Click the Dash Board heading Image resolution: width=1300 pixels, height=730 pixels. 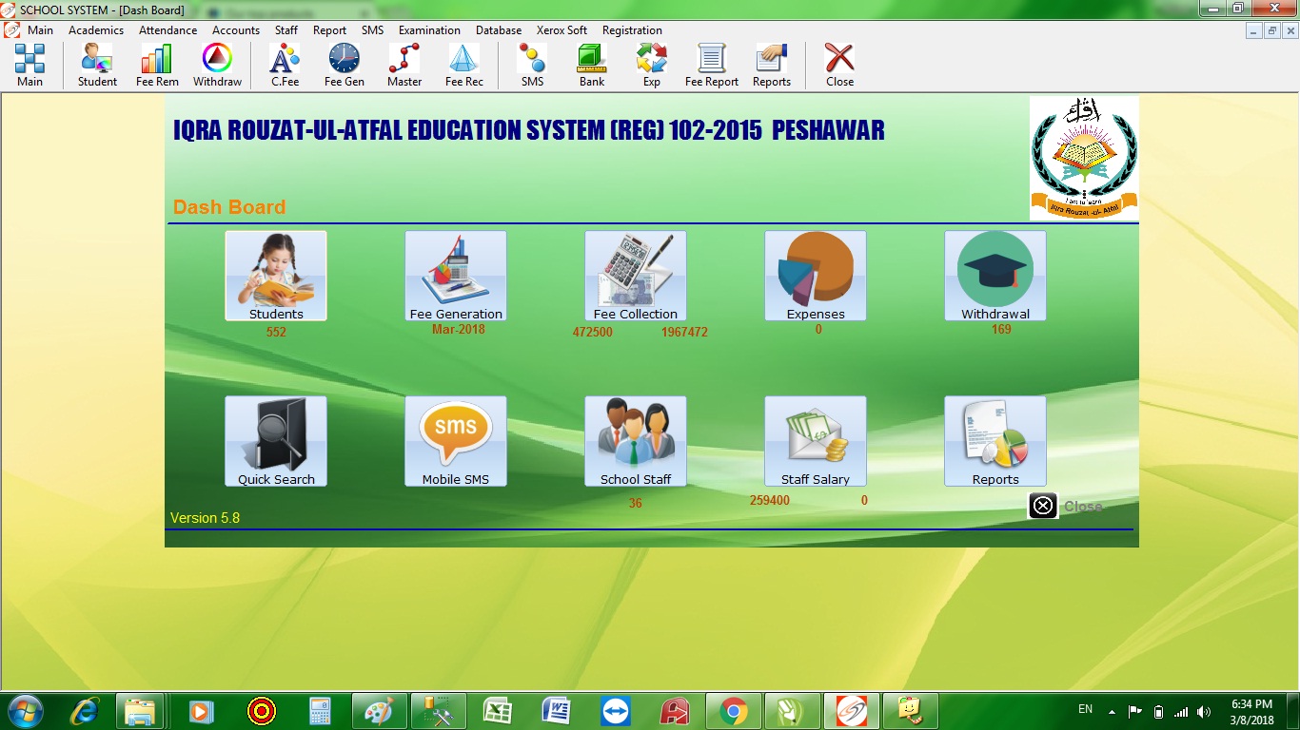(x=229, y=207)
